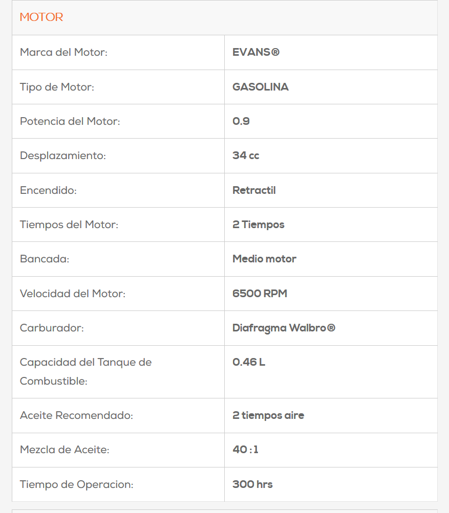The width and height of the screenshot is (449, 513).
Task: Click the 'Potencia del Motor:' label
Action: point(70,121)
